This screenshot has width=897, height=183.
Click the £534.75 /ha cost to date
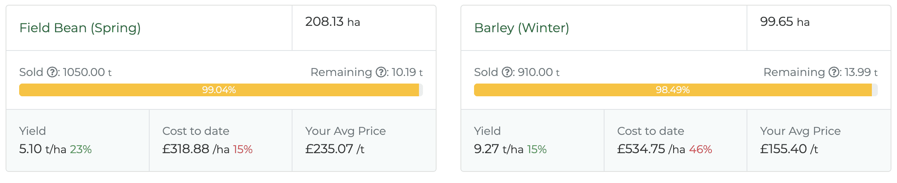click(x=651, y=149)
